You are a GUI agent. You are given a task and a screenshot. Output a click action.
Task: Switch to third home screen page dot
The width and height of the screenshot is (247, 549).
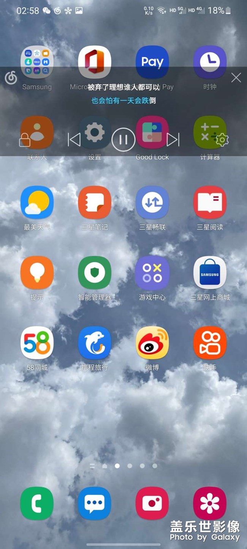130,466
